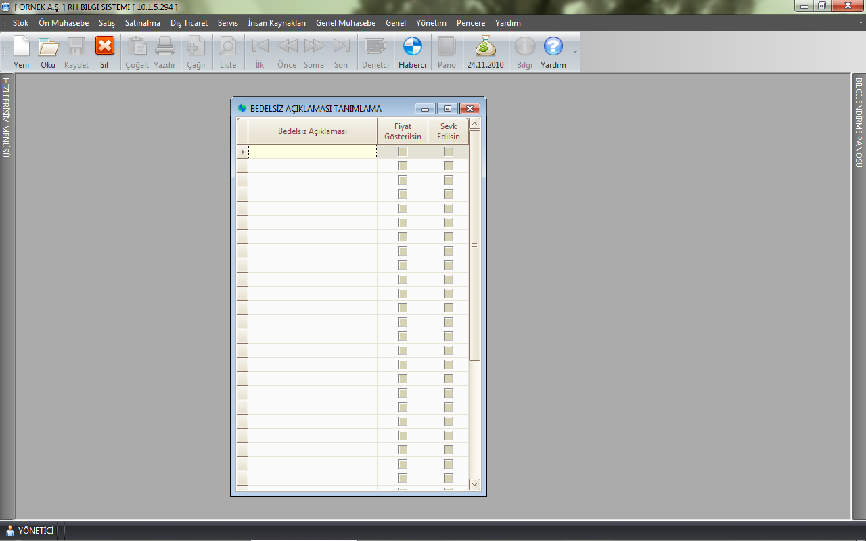Click the YÖNETİCİ user in status bar
The height and width of the screenshot is (541, 866).
[x=30, y=531]
